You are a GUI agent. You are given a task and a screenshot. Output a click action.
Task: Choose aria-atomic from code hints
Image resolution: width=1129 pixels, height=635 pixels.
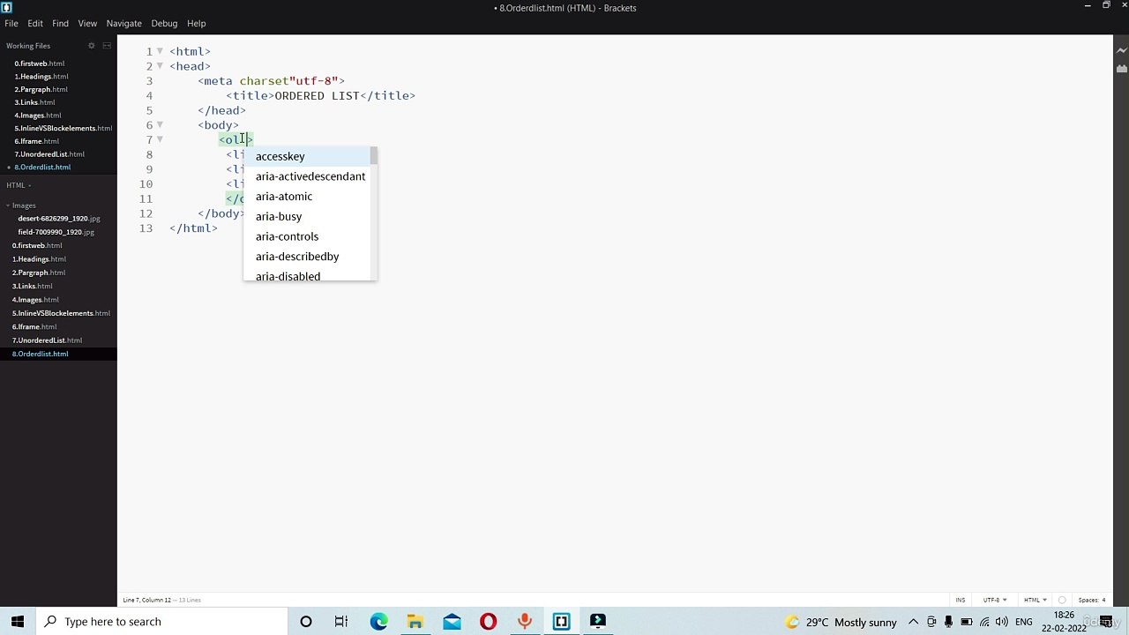point(307,197)
